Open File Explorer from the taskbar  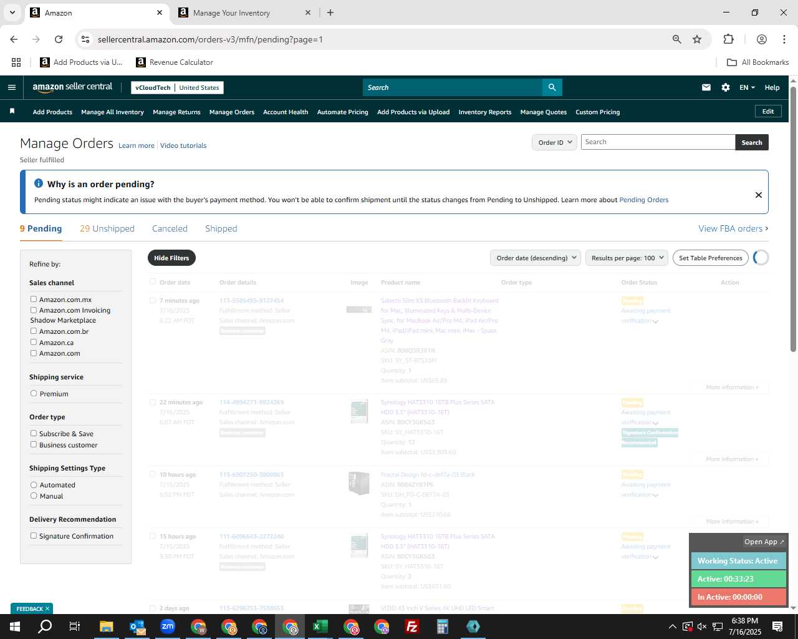(x=107, y=627)
